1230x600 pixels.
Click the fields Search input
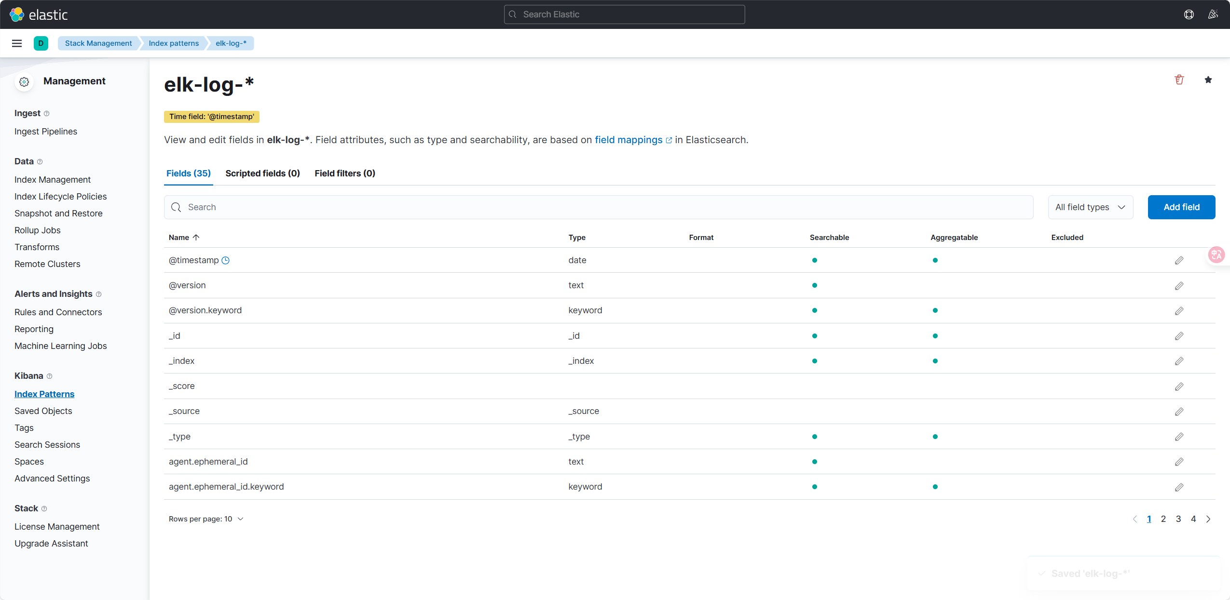pos(599,207)
